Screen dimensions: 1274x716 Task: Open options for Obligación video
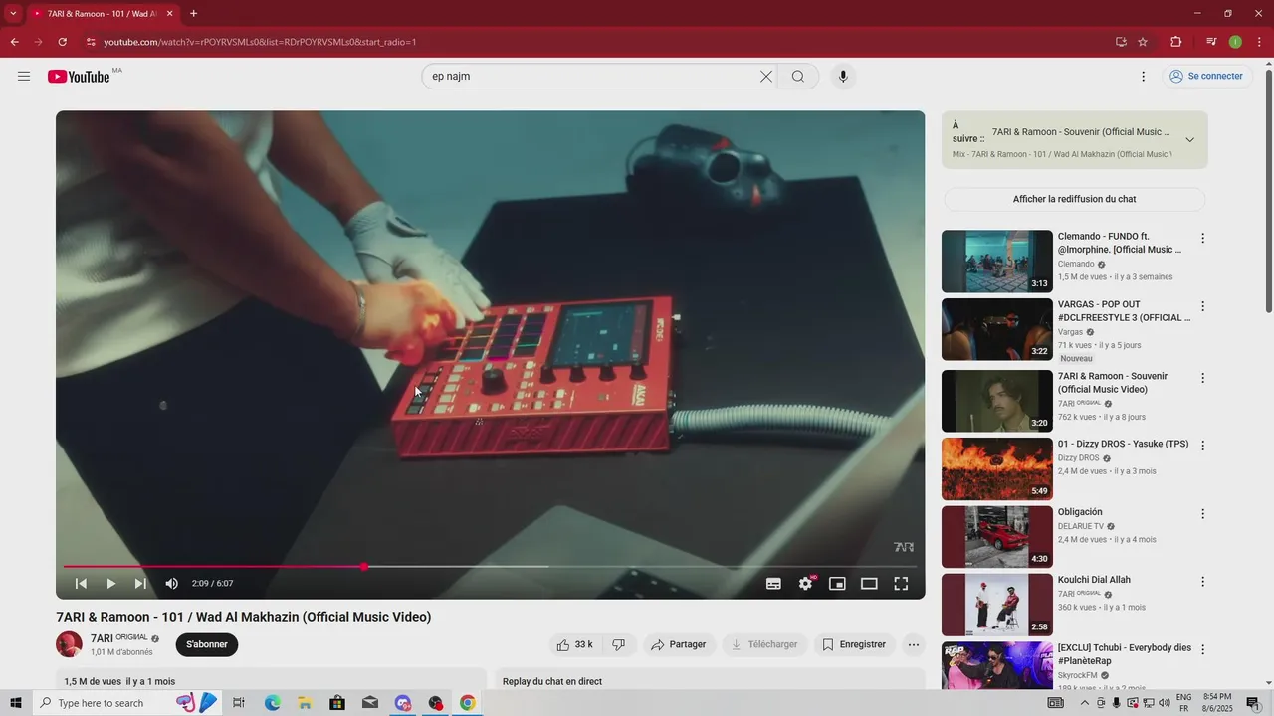point(1202,514)
